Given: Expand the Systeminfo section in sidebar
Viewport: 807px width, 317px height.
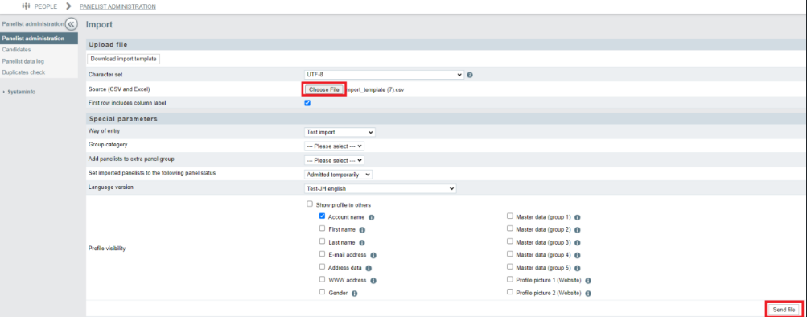Looking at the screenshot, I should [19, 92].
